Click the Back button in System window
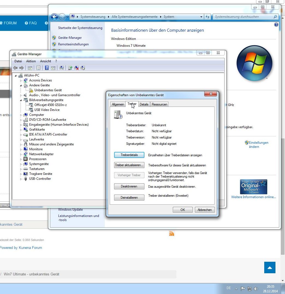Viewport: 285px width, 294px height. 54,17
